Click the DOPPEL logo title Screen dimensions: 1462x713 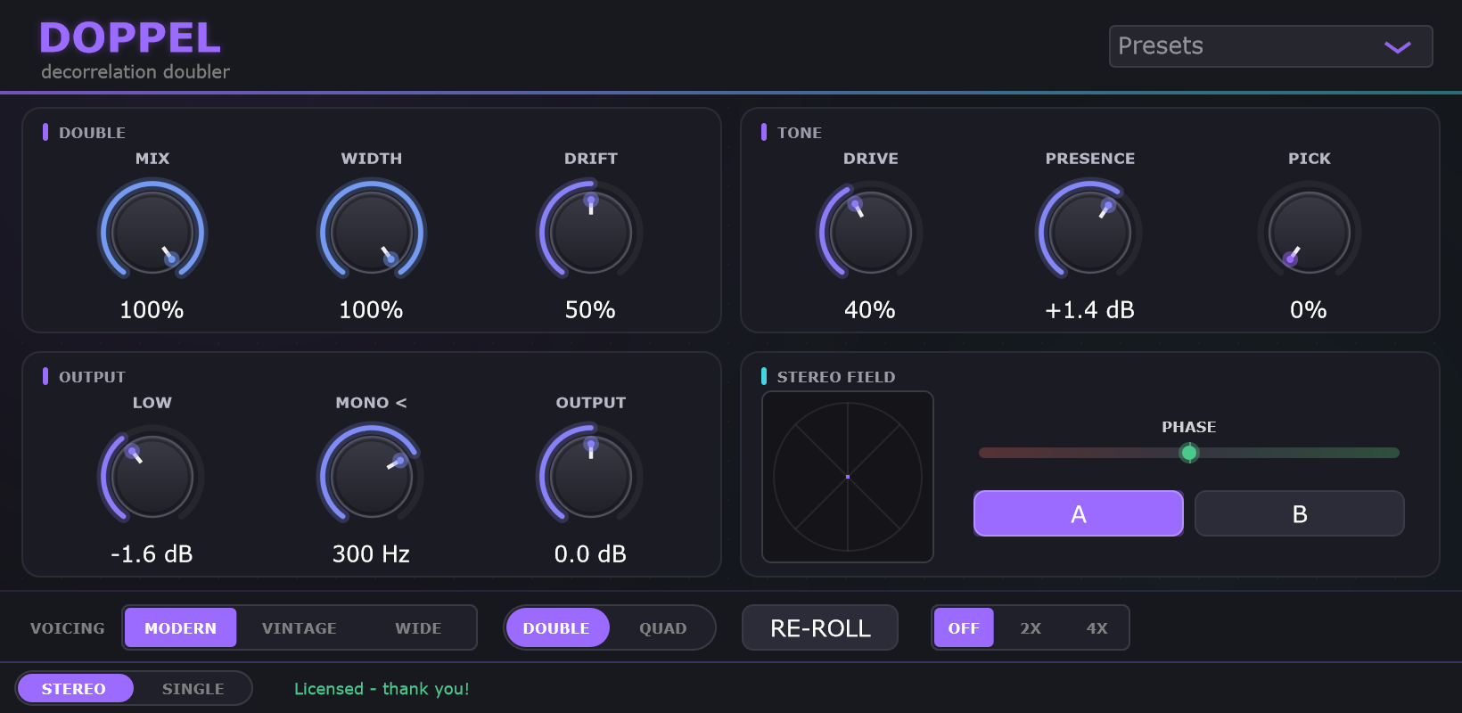pyautogui.click(x=130, y=38)
